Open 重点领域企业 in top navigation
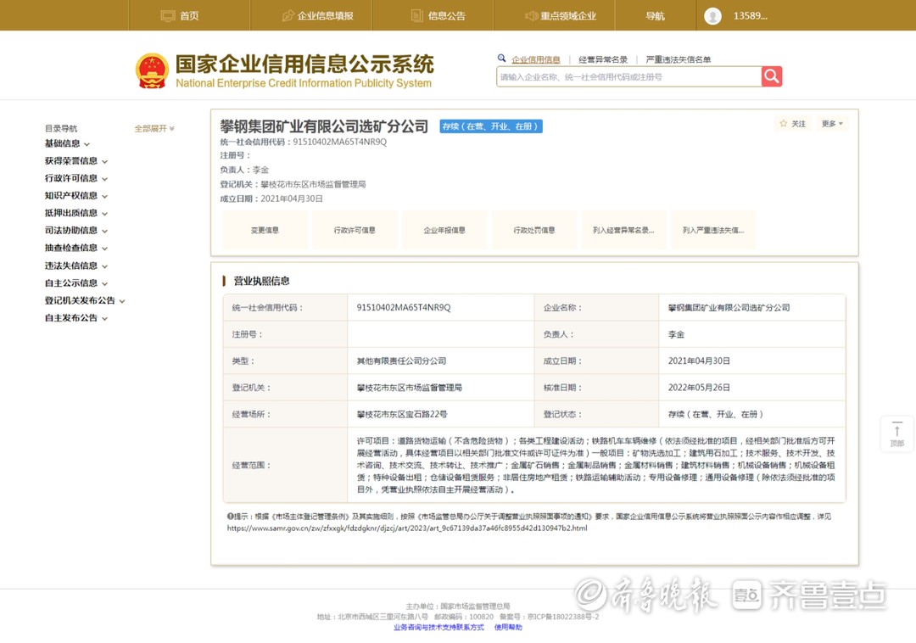916x643 pixels. pos(567,16)
